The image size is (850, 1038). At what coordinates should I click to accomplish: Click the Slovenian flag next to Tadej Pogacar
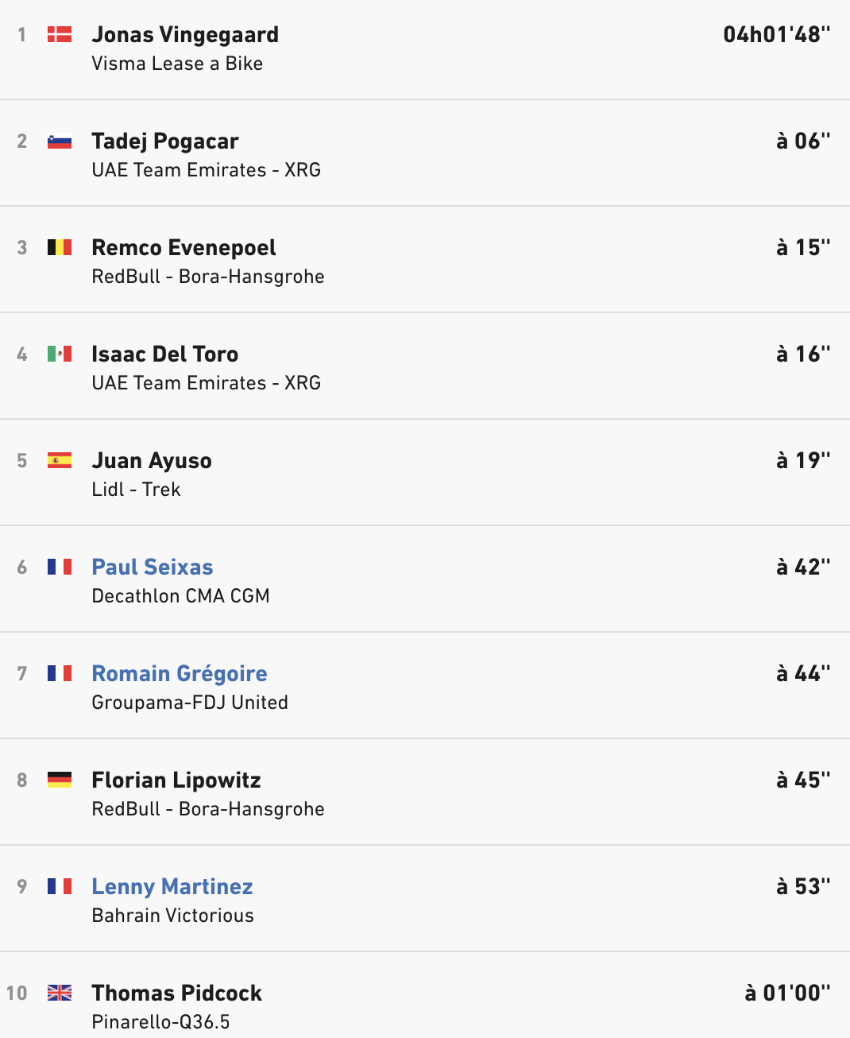pyautogui.click(x=60, y=141)
